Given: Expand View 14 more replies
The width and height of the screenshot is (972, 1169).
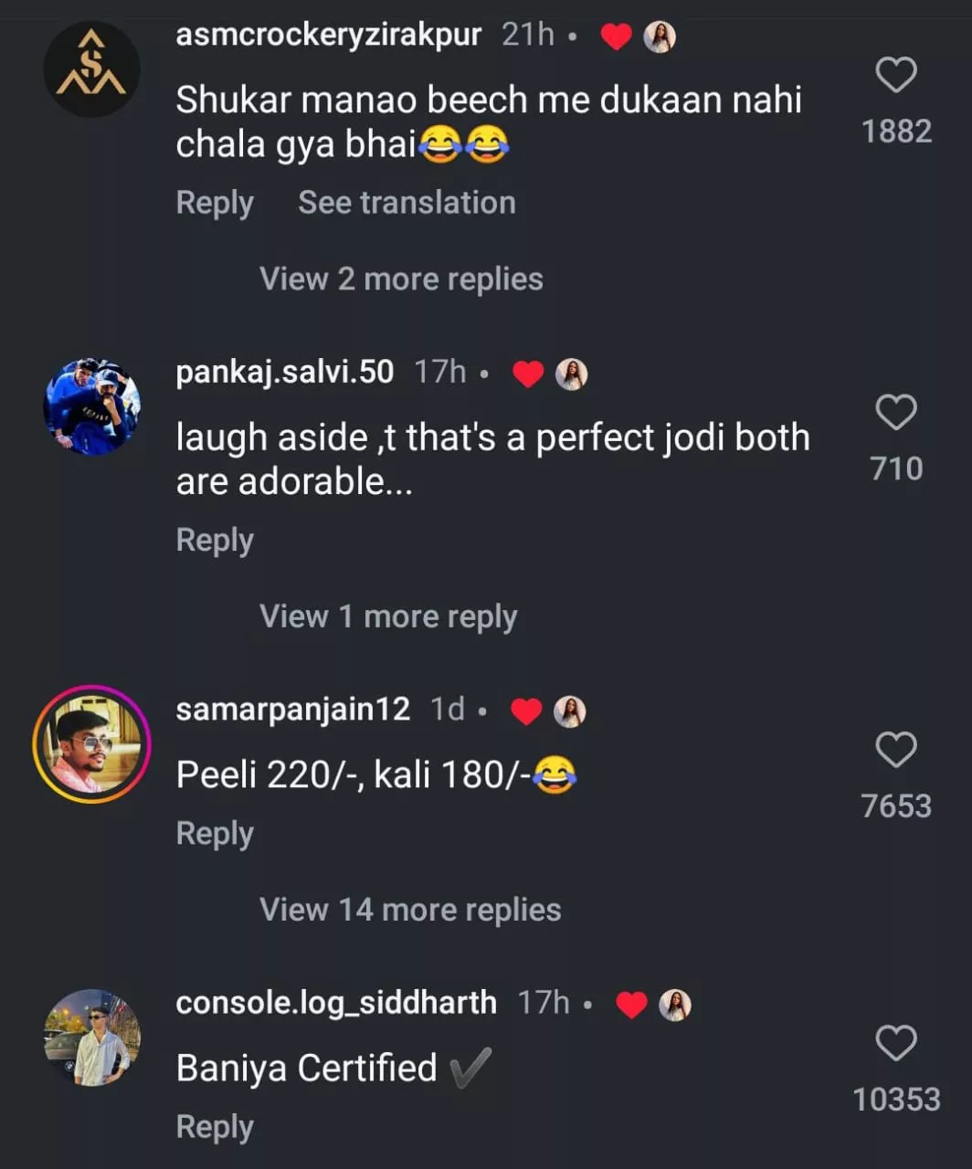Looking at the screenshot, I should click(410, 910).
